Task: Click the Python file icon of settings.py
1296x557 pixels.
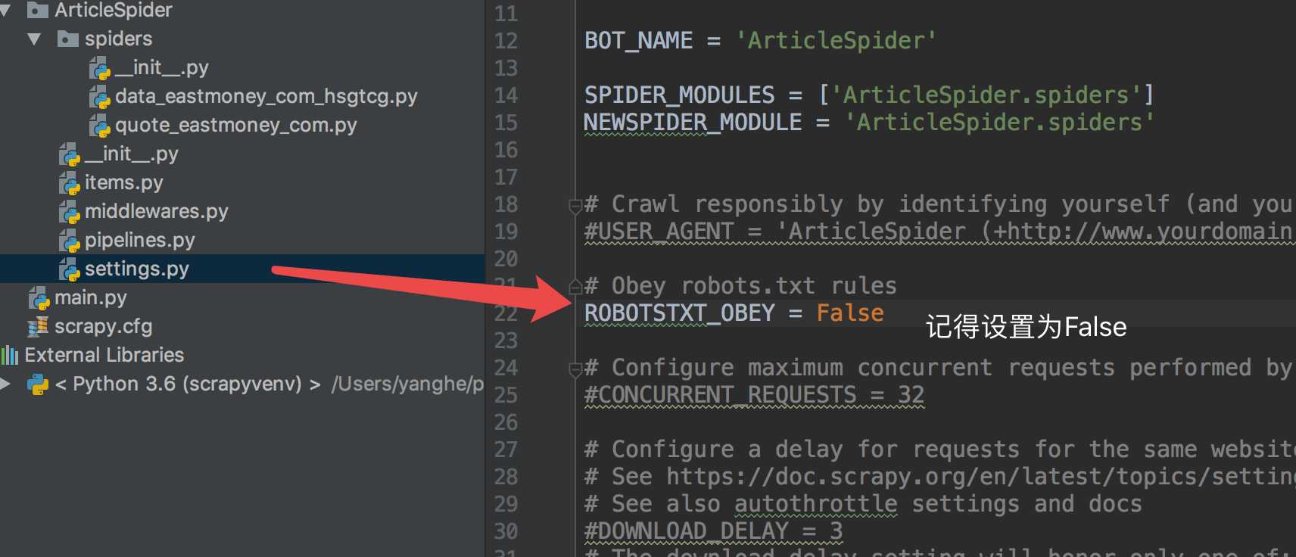Action: tap(69, 269)
